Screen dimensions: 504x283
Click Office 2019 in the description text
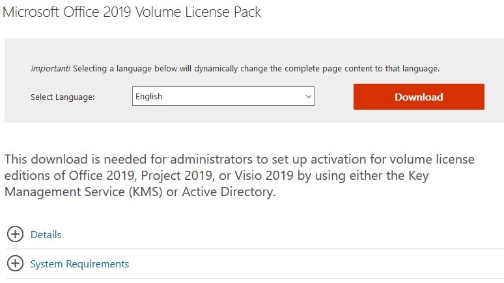[x=102, y=176]
